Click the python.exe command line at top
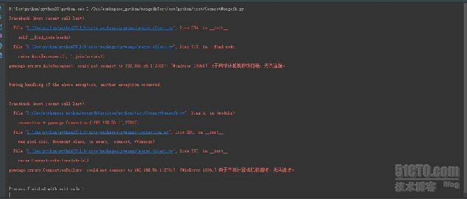 coord(127,9)
